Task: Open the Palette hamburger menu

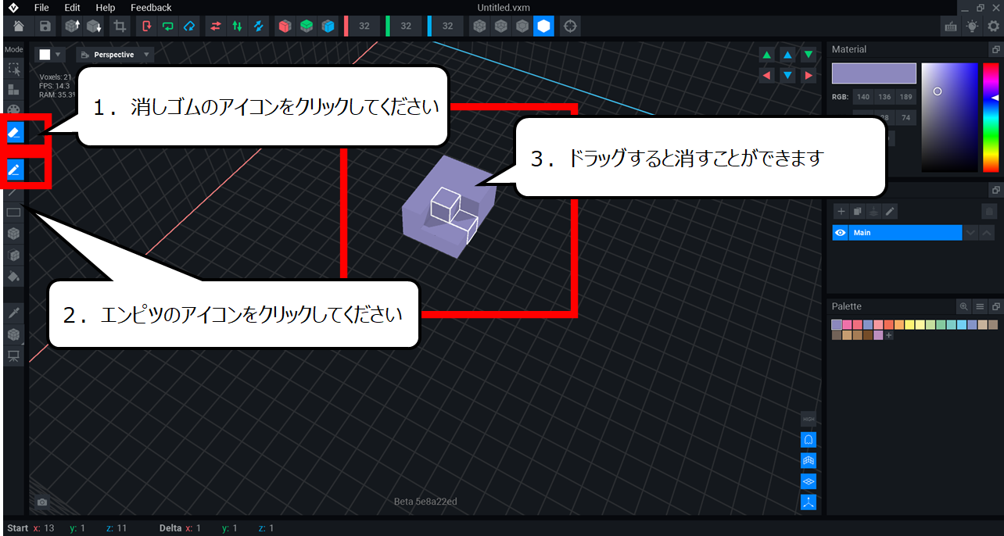Action: [x=979, y=306]
